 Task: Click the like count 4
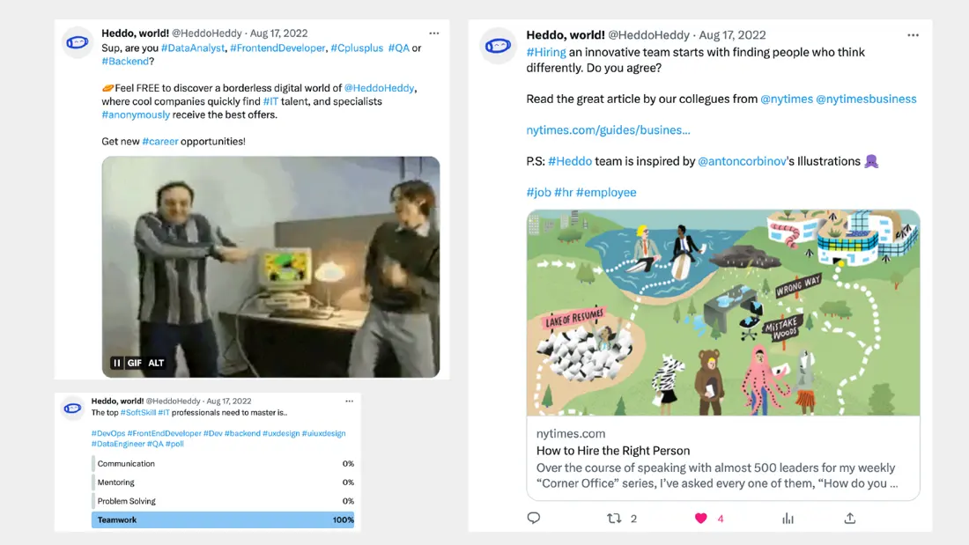coord(721,519)
